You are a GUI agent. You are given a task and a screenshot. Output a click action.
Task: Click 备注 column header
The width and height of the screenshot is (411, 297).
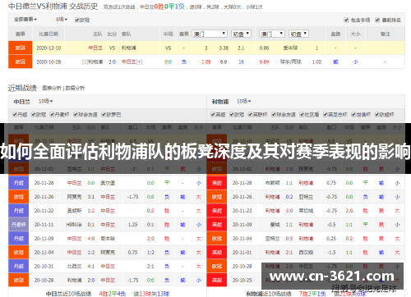385,34
